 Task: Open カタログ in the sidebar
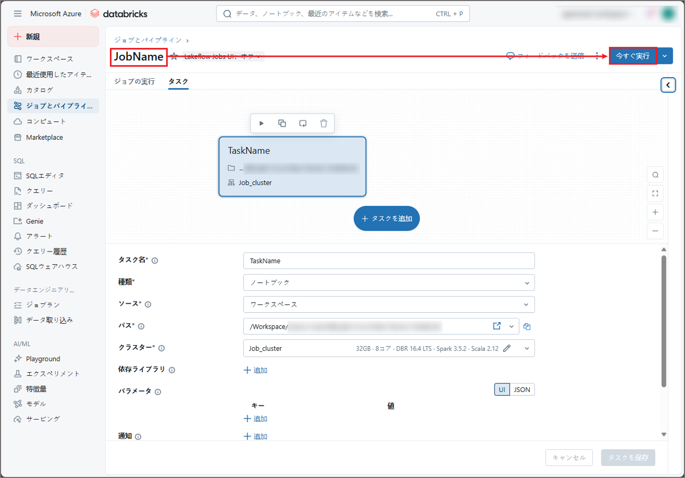(39, 90)
